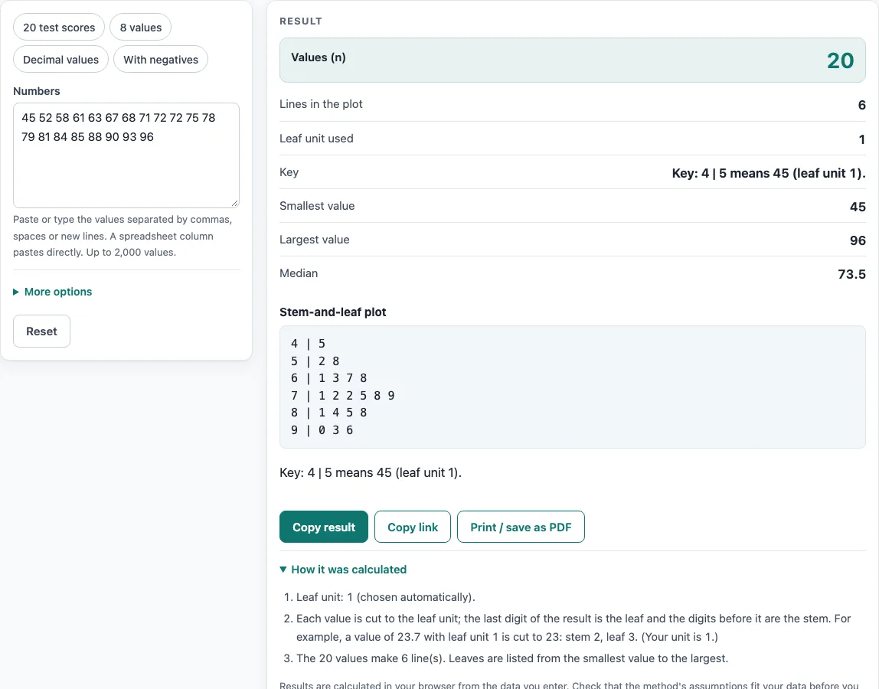Select the bold Key value in results table
This screenshot has height=689, width=879.
click(769, 173)
